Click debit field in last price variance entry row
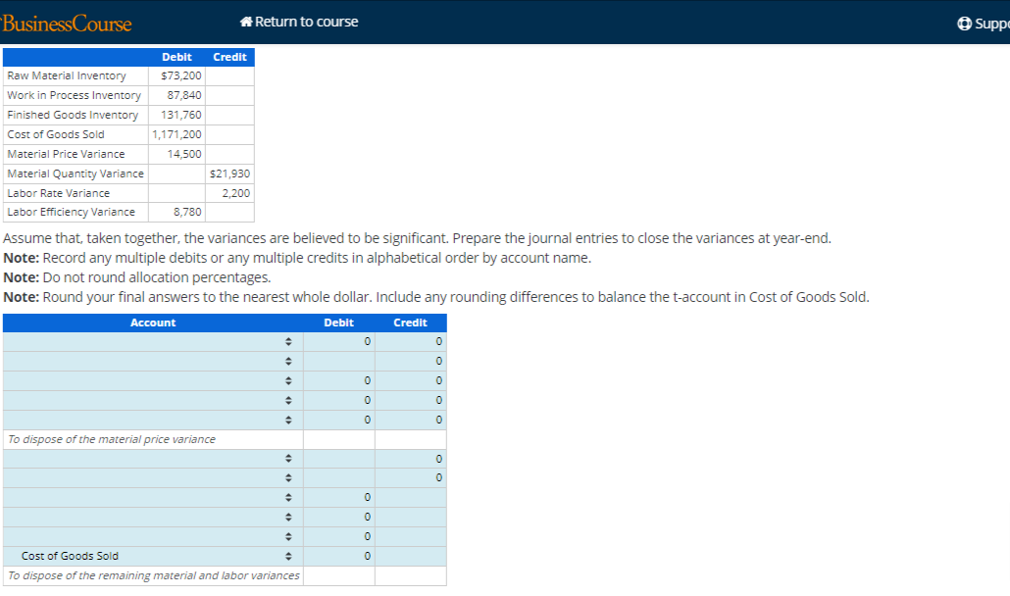Image resolution: width=1010 pixels, height=596 pixels. [x=339, y=421]
